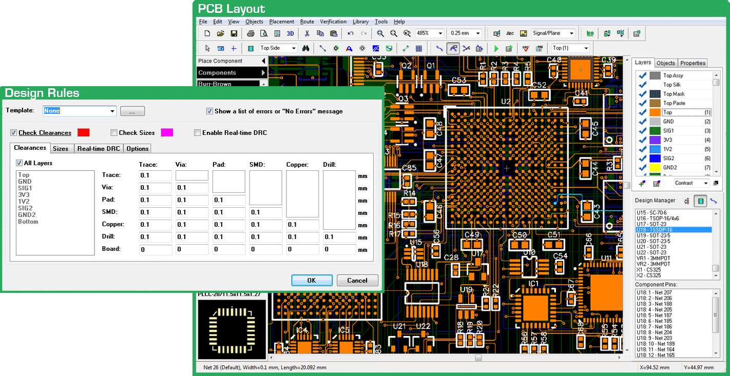This screenshot has width=730, height=376.
Task: Switch to the Sizes tab
Action: click(61, 149)
